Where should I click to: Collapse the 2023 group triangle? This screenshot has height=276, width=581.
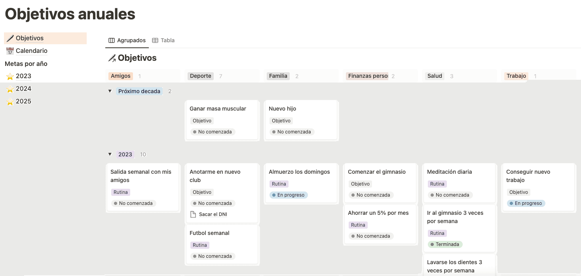click(110, 154)
